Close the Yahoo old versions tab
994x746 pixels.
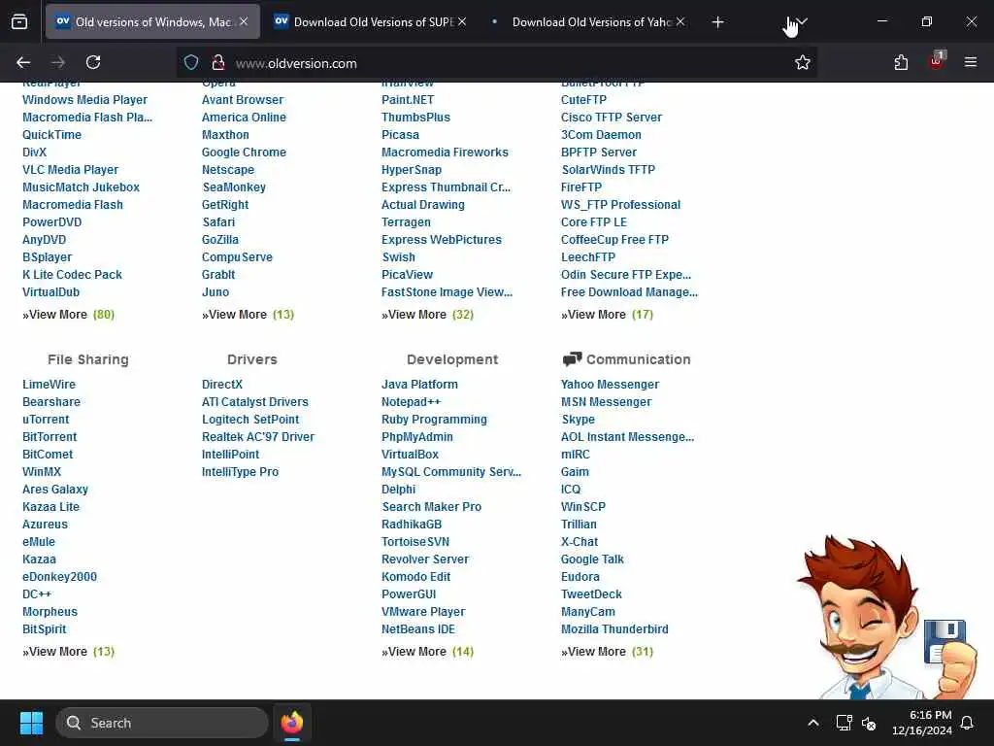[x=680, y=21]
